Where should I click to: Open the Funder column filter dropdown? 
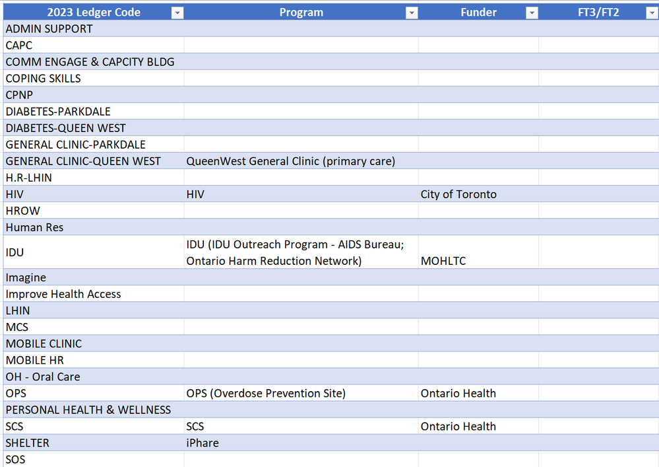pos(532,13)
